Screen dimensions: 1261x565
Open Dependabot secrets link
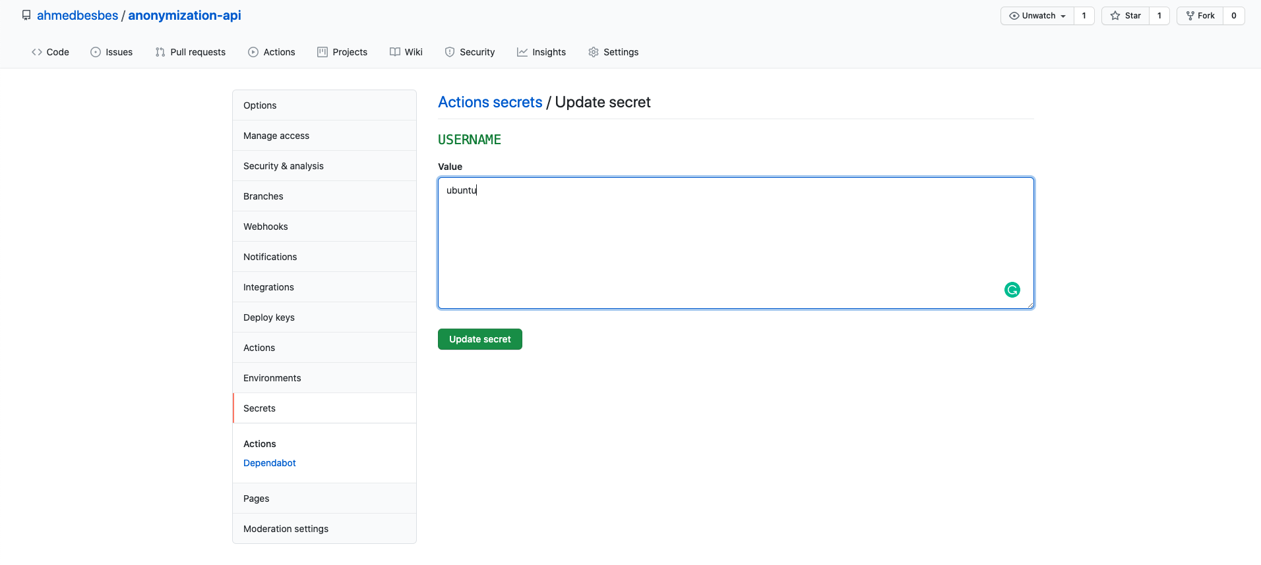click(270, 463)
